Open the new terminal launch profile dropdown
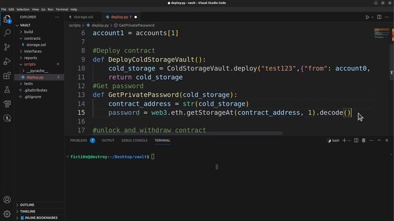The image size is (394, 221). 349,141
